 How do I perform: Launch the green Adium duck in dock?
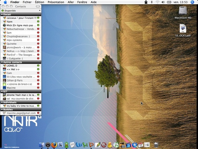[x=67, y=145]
